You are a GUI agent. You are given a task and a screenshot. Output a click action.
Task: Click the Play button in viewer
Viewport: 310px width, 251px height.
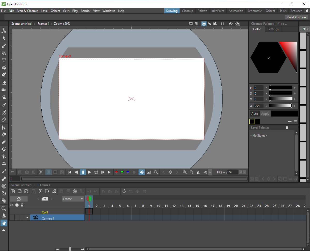point(89,172)
